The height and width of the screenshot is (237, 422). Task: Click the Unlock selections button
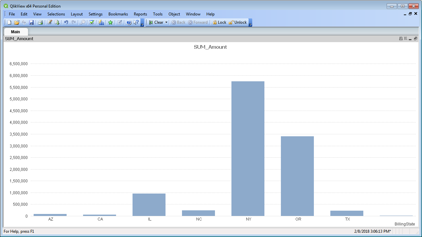pos(238,22)
